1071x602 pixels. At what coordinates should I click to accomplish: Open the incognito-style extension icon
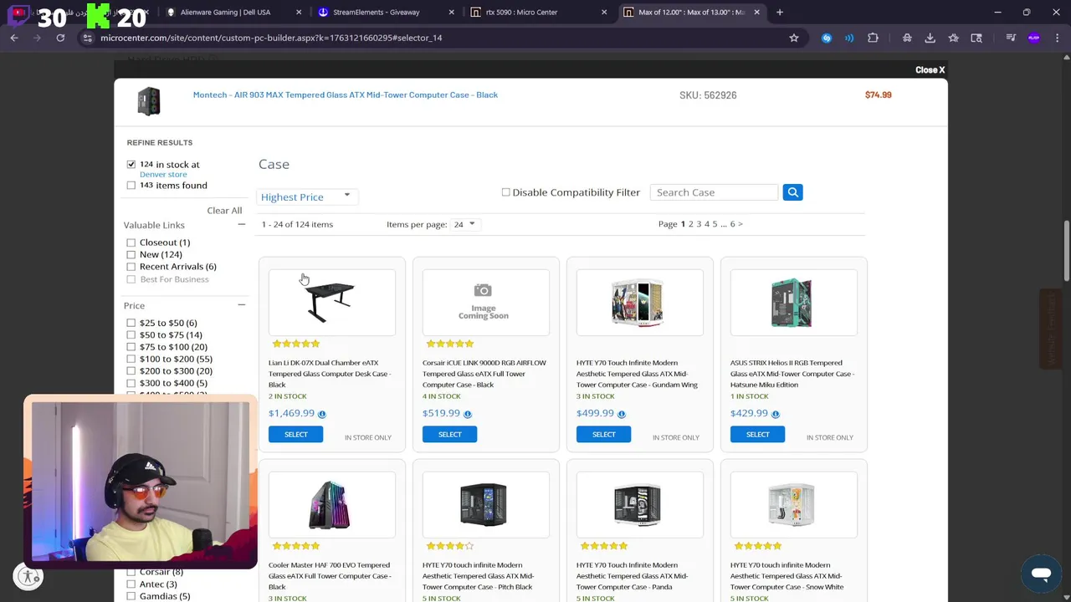click(907, 38)
